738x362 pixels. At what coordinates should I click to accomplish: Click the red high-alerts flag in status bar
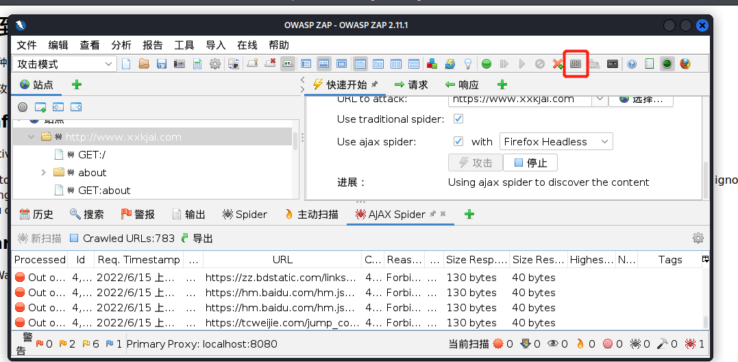coord(40,344)
